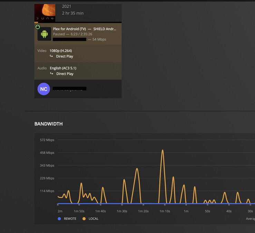The height and width of the screenshot is (233, 255).
Task: Click the Android robot player icon
Action: tap(45, 34)
